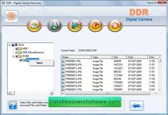Click image icon of P9050001.JPG
The height and width of the screenshot is (115, 168).
point(64,61)
